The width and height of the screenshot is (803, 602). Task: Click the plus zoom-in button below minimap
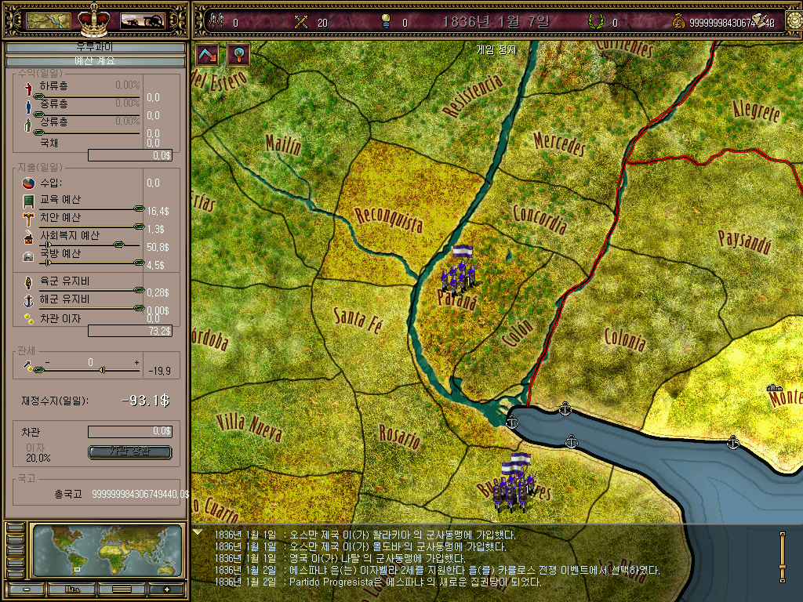[166, 589]
